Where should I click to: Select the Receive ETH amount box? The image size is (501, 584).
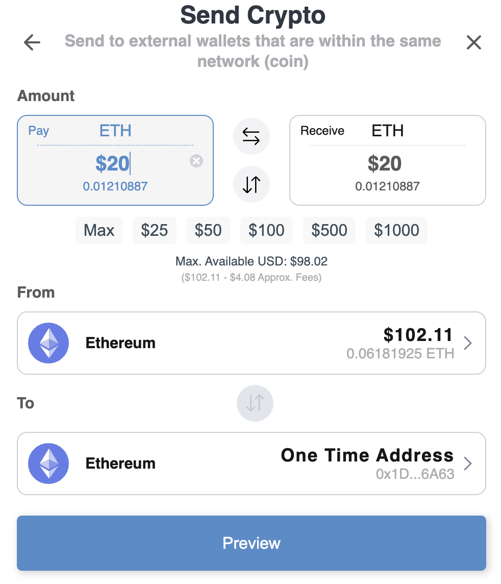pyautogui.click(x=387, y=160)
